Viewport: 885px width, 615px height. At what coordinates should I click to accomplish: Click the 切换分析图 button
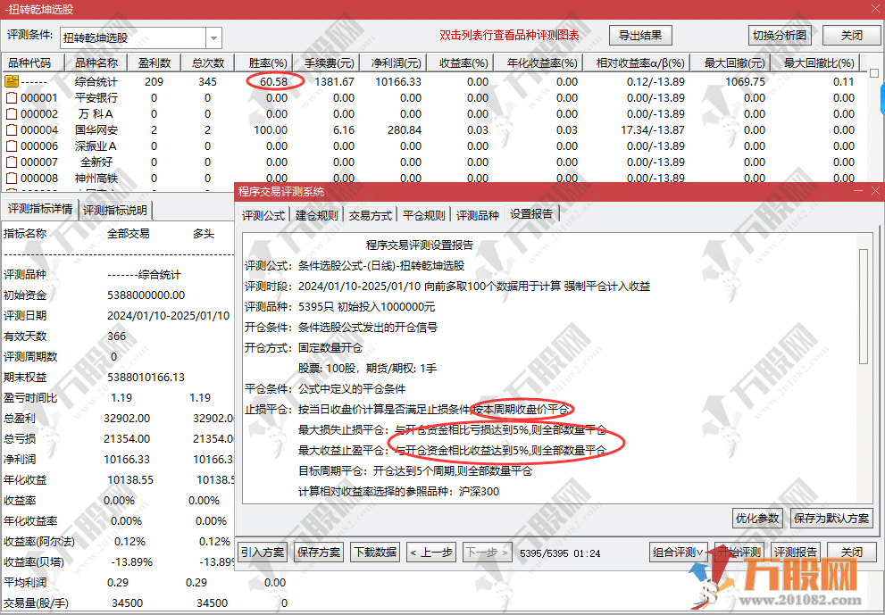click(780, 35)
